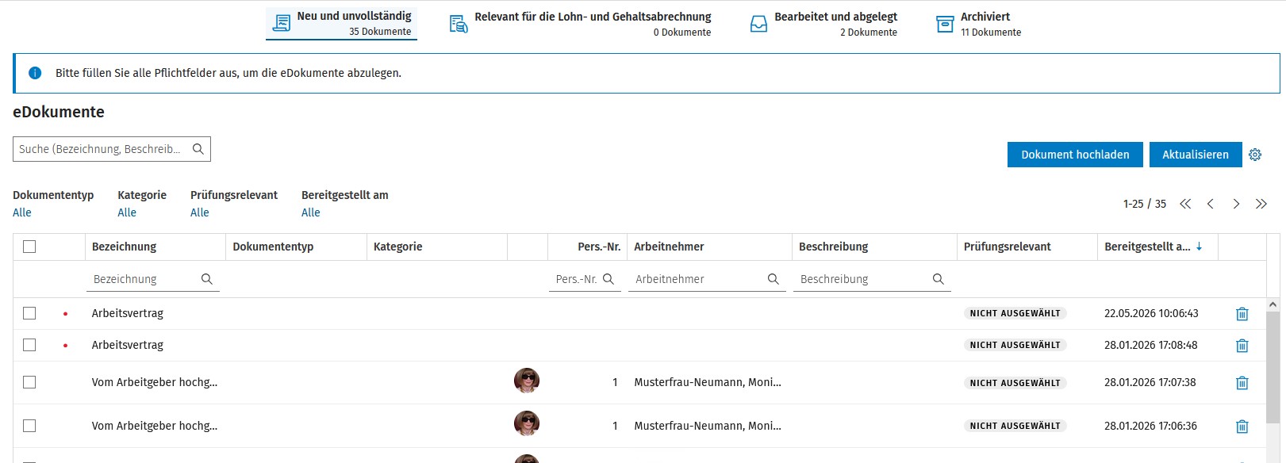Screen dimensions: 1286x463
Task: Switch to Neu und unvollständig tab
Action: click(x=341, y=23)
